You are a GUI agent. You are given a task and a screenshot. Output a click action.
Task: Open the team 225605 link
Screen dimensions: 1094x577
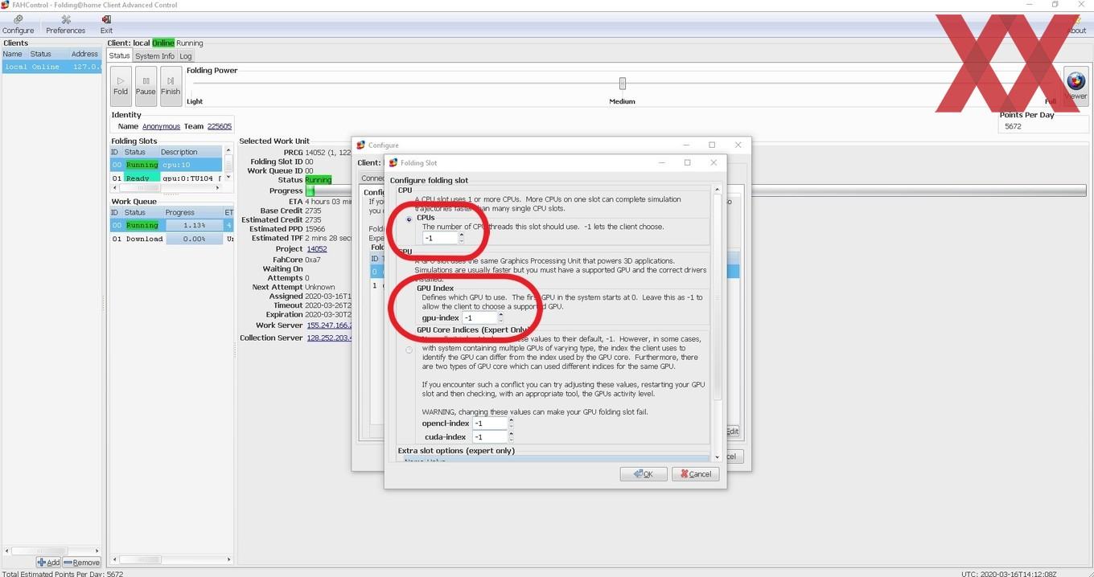220,126
